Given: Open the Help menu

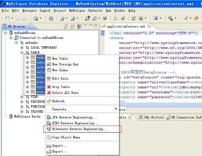Looking at the screenshot, I should (132, 10).
